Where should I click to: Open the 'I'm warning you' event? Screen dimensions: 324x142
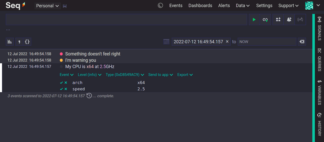tap(81, 60)
